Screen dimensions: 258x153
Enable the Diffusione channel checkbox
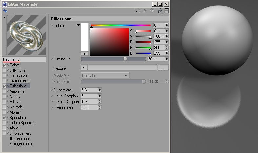pyautogui.click(x=4, y=70)
